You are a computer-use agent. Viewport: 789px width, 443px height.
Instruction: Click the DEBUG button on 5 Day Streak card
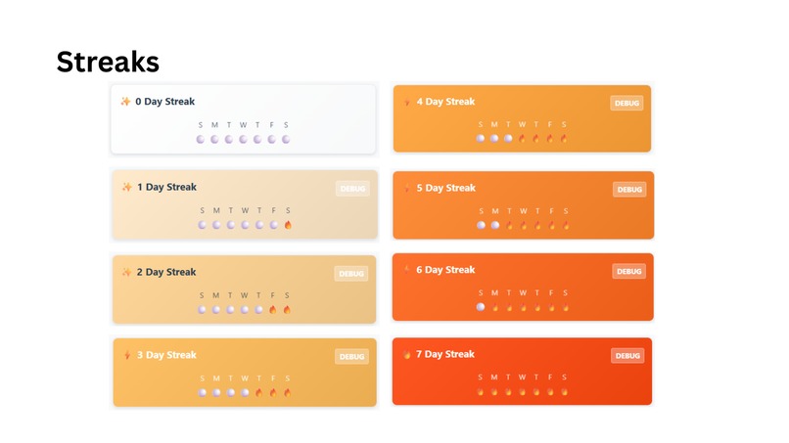(629, 190)
